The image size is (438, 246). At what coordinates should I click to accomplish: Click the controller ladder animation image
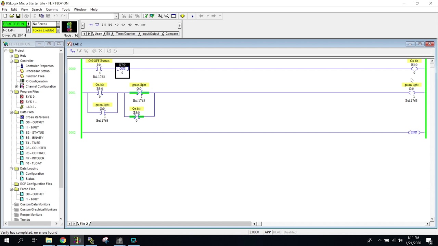[69, 27]
